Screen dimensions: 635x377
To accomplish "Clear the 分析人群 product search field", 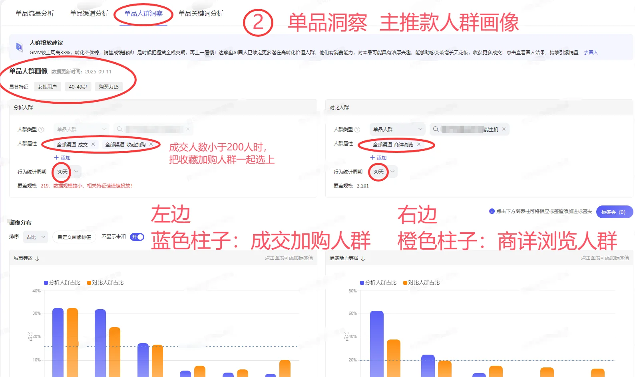I will [188, 129].
